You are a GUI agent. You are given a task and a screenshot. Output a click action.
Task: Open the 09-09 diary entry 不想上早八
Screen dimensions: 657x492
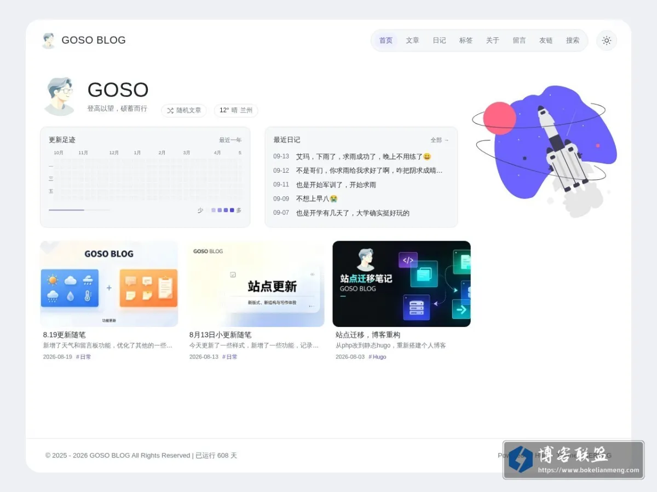361,199
